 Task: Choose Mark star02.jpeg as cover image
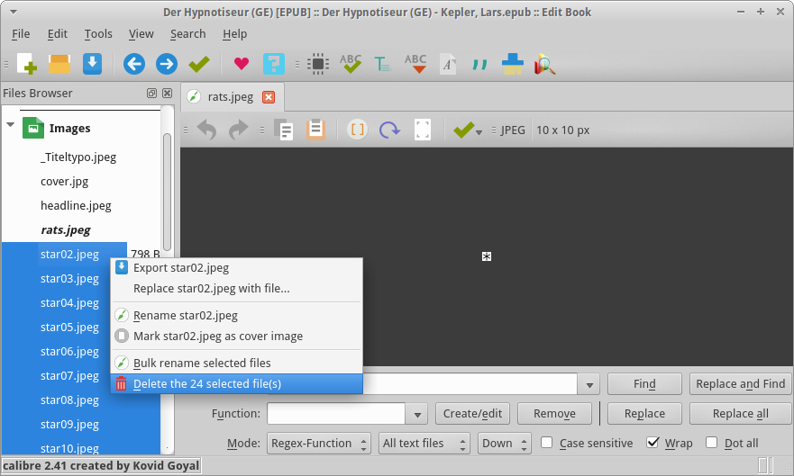tap(236, 336)
